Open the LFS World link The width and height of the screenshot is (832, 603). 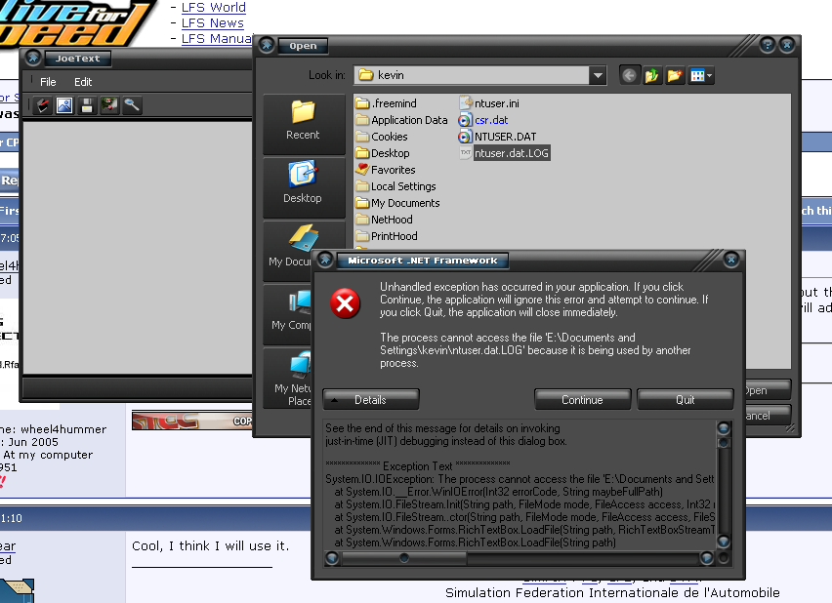(213, 8)
